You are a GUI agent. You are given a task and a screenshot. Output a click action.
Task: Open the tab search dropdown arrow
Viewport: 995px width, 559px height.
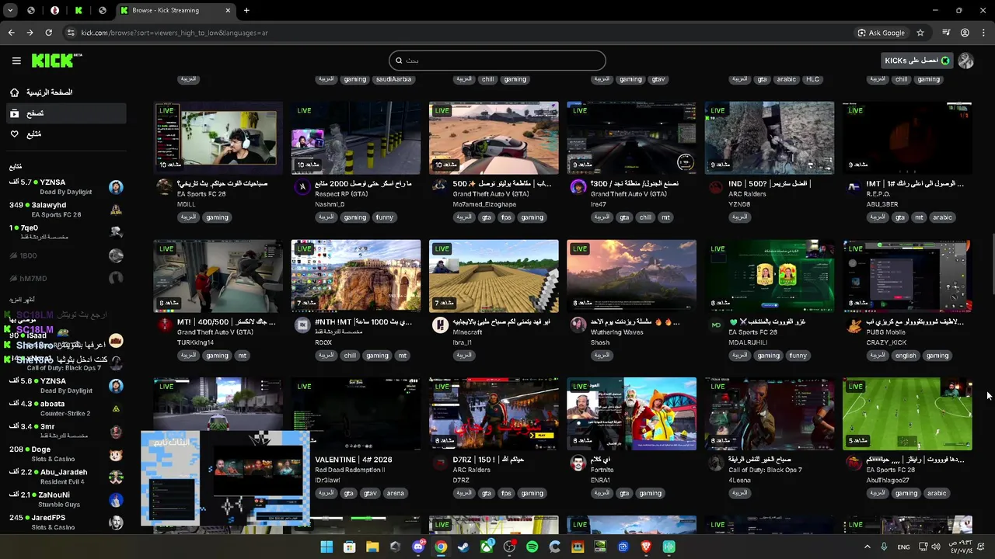[10, 10]
